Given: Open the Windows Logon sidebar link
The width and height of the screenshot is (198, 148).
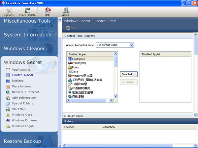Looking at the screenshot, I should click(23, 126).
